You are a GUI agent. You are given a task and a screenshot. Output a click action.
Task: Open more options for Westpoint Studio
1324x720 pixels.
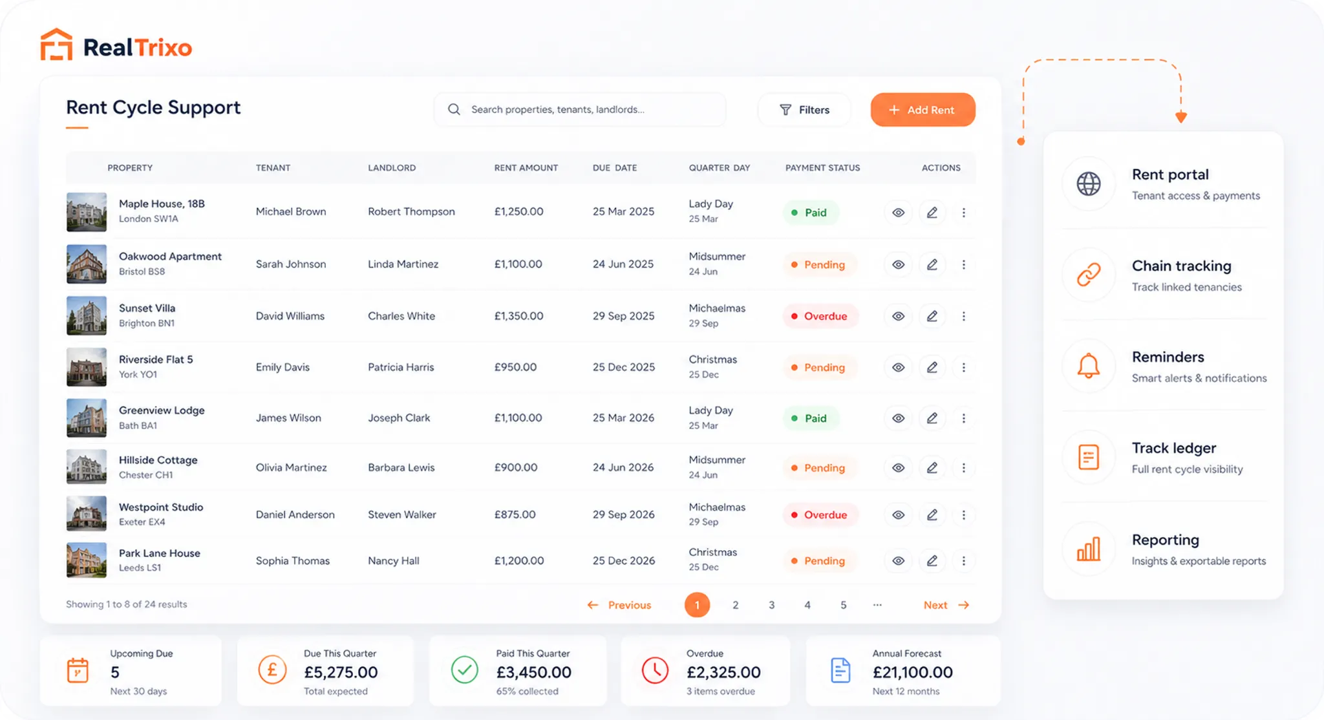pos(963,514)
